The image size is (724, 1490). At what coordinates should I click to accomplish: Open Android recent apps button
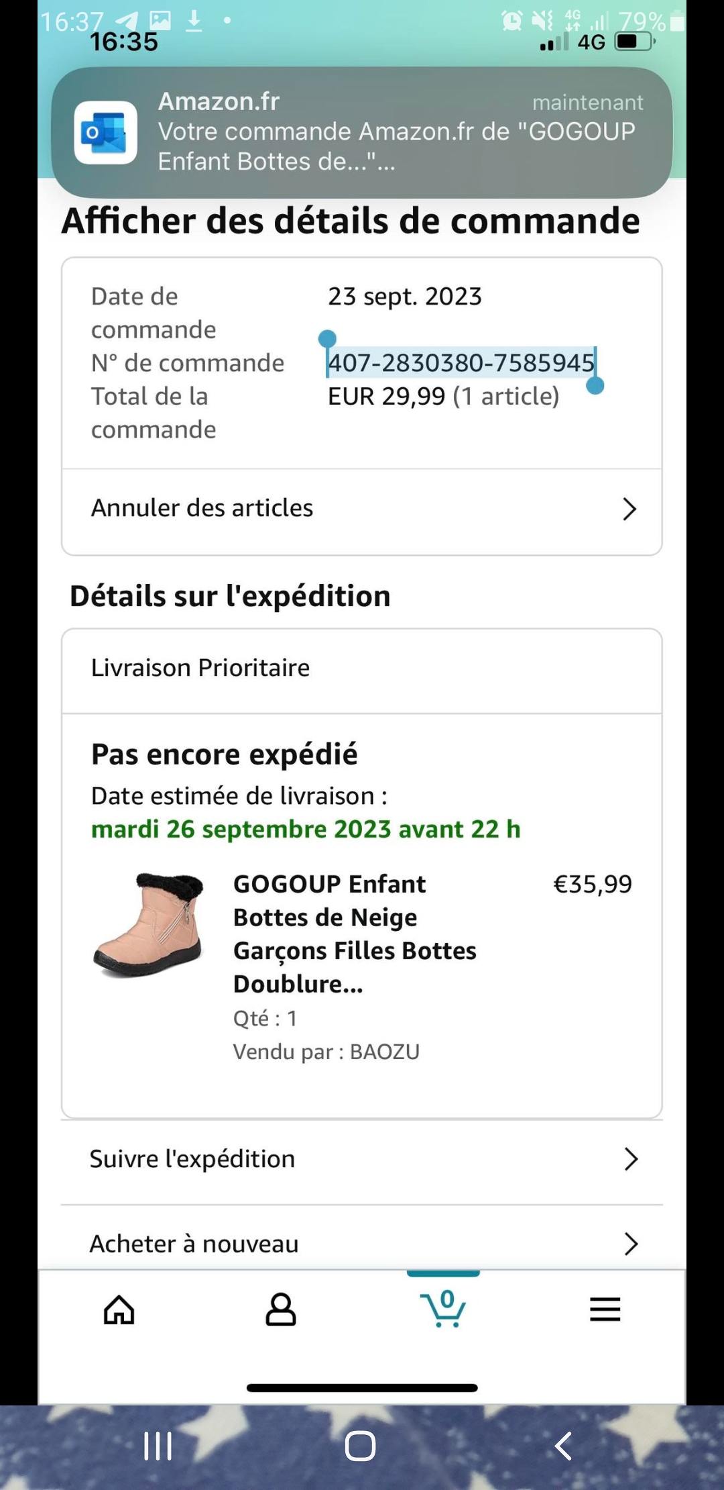[x=158, y=1446]
